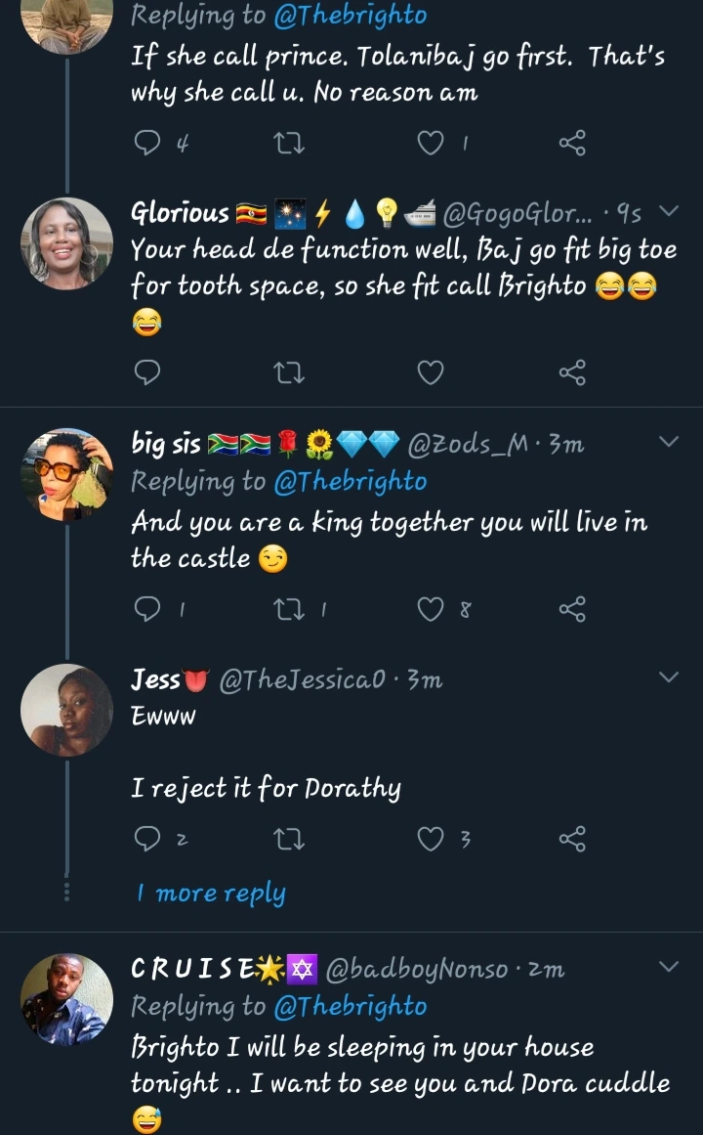
Task: Show '1 more reply' in thread
Action: coord(211,893)
